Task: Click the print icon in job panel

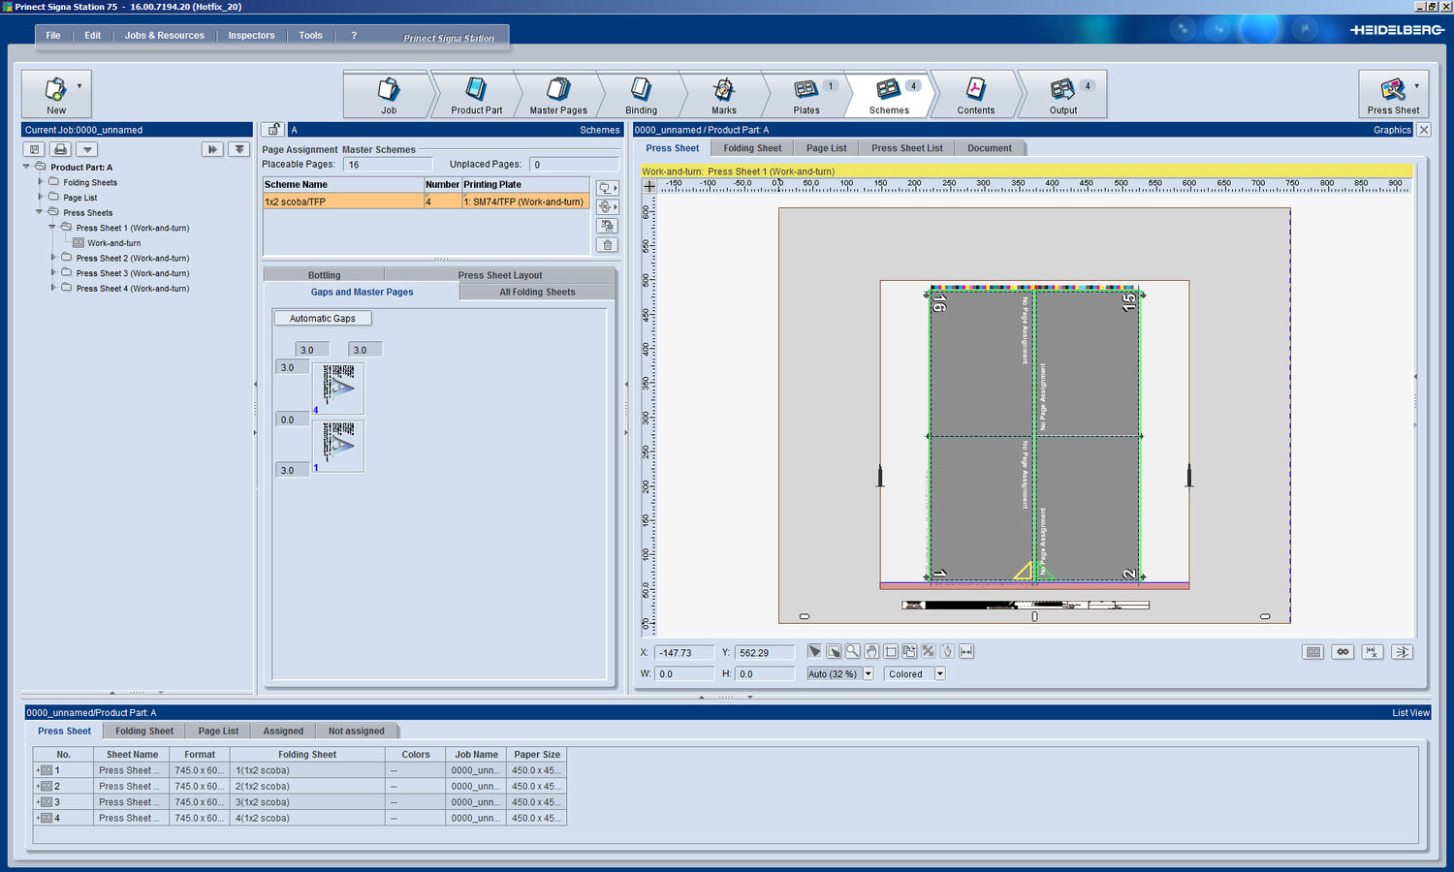Action: click(61, 149)
